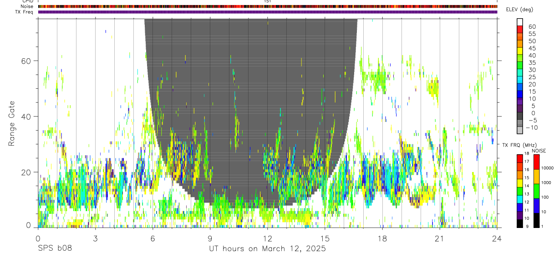Screen dimensions: 559x258
Task: Click the '30' label on the ELEV color bar
Action: 531,70
